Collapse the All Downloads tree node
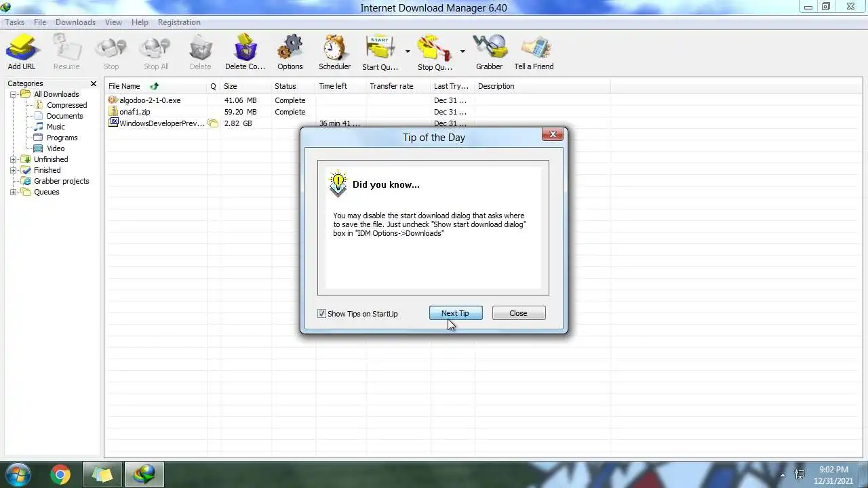The height and width of the screenshot is (488, 868). tap(13, 94)
